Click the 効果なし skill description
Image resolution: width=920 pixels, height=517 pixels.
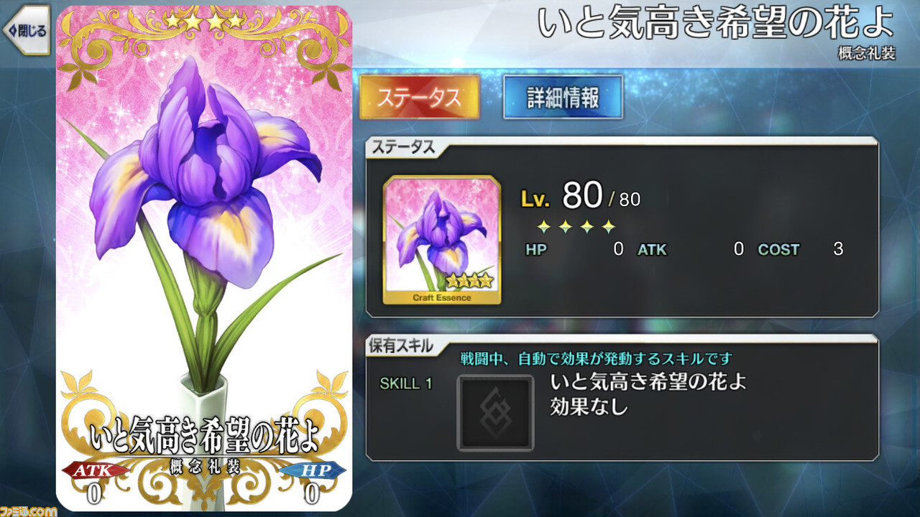pyautogui.click(x=589, y=407)
